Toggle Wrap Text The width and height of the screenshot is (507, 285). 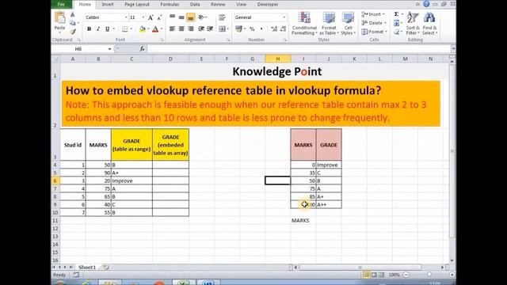tap(222, 17)
